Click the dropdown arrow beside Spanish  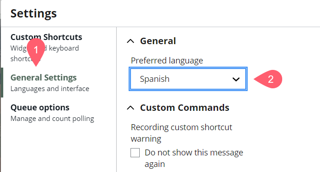tap(236, 79)
